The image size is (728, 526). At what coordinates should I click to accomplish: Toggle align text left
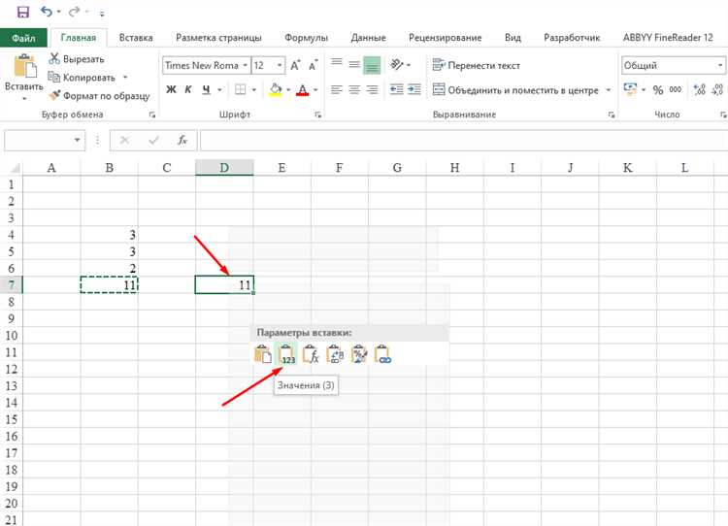coord(337,89)
